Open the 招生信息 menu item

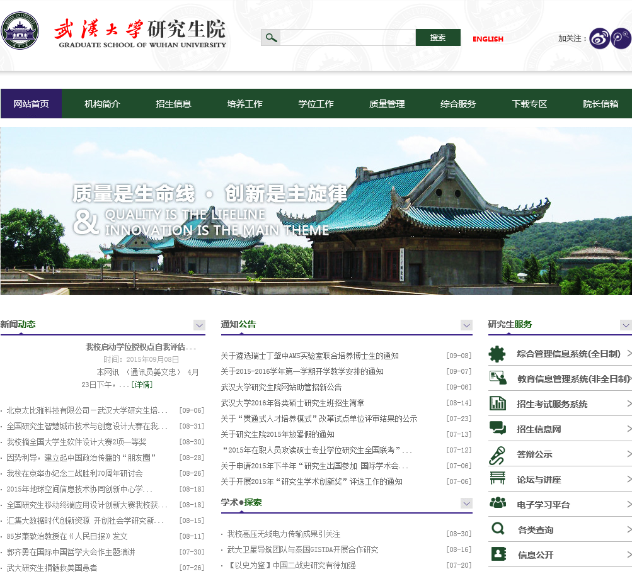[x=174, y=104]
